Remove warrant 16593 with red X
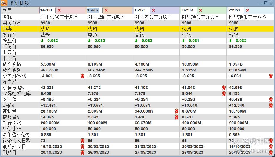Screen dimensions: 275x157 (x=201, y=10)
